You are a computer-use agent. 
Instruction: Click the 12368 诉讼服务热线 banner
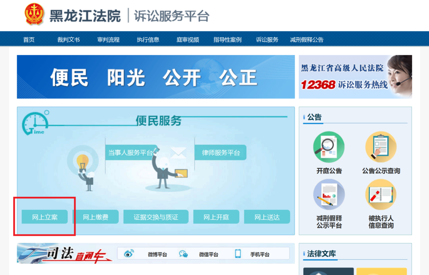pos(355,77)
